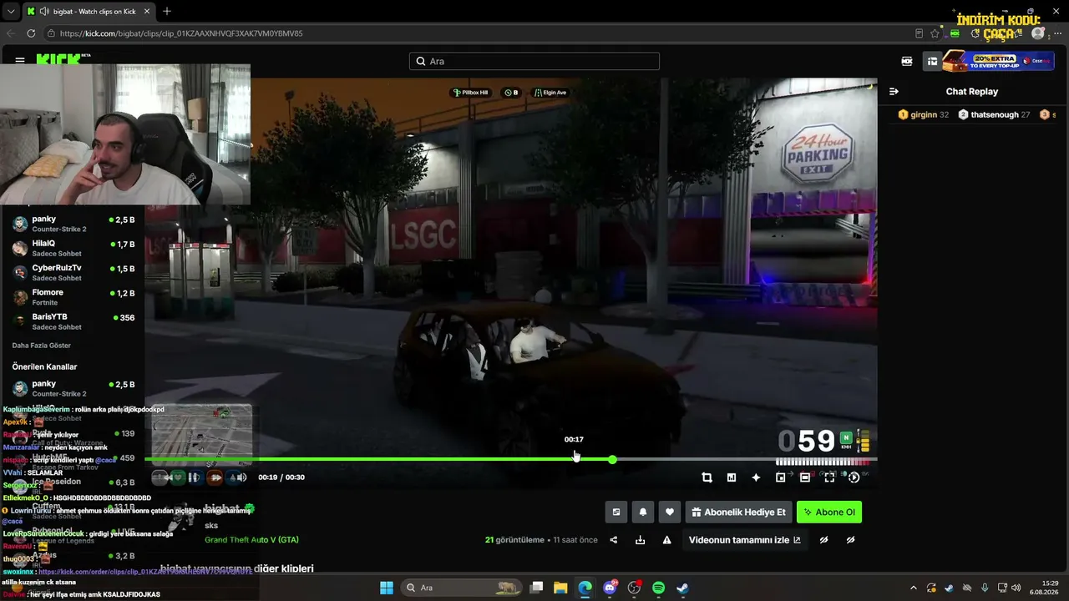Open the Grand Theft Auto V (GTA) category

(x=251, y=540)
